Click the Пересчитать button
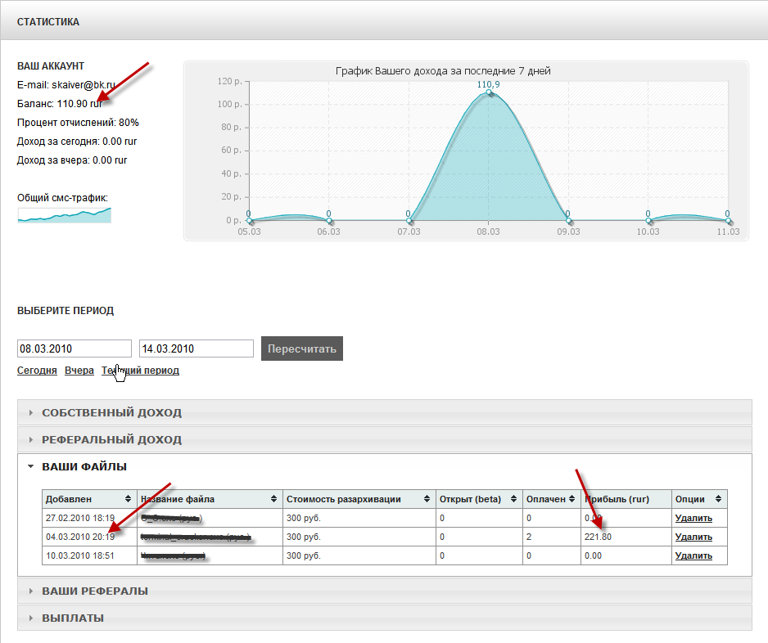Screen dimensions: 768x643 [x=302, y=348]
